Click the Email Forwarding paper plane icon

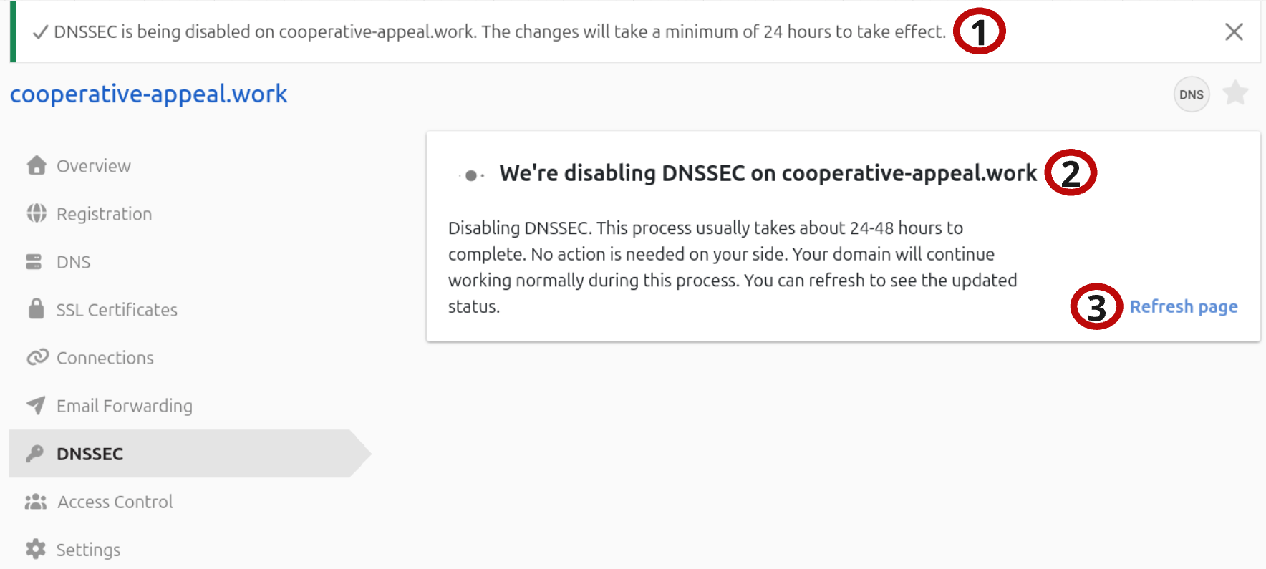pyautogui.click(x=35, y=405)
